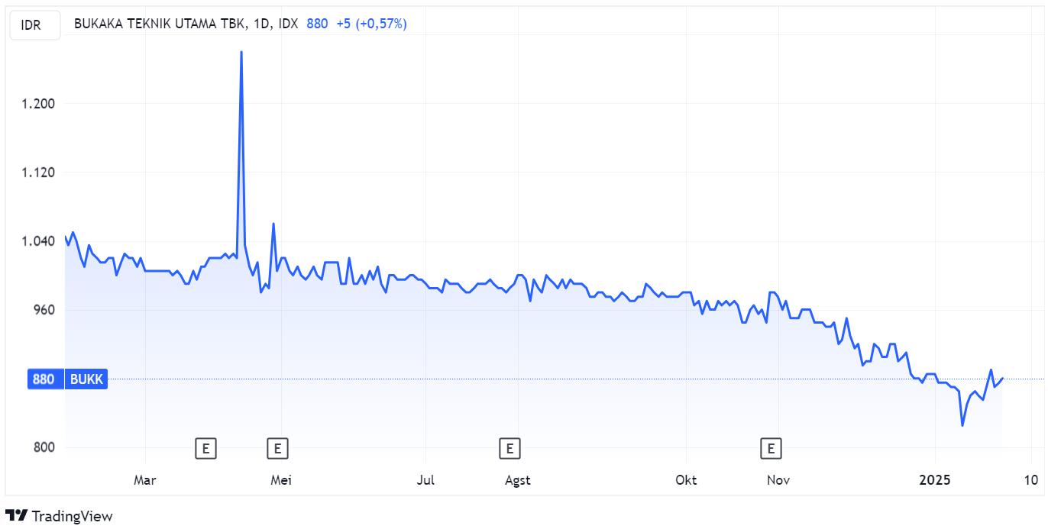Click the 800 price axis label
The image size is (1048, 529).
pos(44,447)
